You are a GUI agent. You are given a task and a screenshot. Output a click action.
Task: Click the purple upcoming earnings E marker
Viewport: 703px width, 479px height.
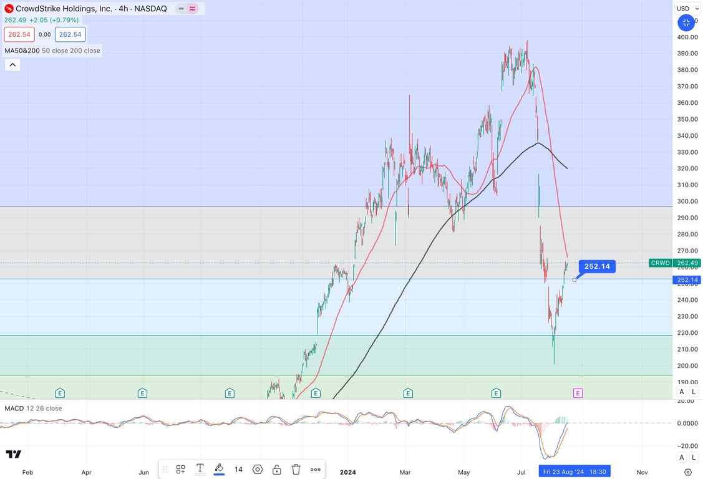pyautogui.click(x=578, y=393)
